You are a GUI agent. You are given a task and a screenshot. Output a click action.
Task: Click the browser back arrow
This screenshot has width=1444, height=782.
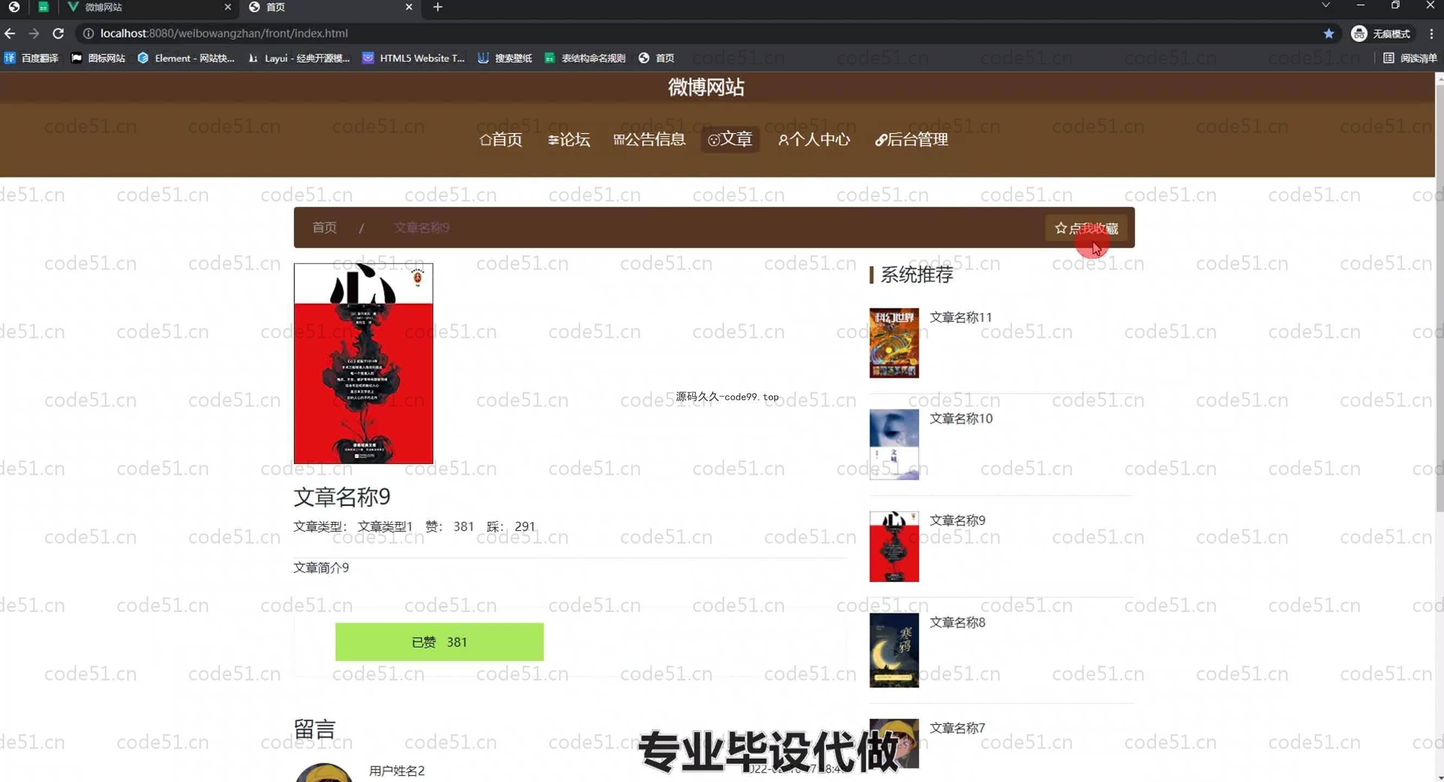tap(10, 34)
